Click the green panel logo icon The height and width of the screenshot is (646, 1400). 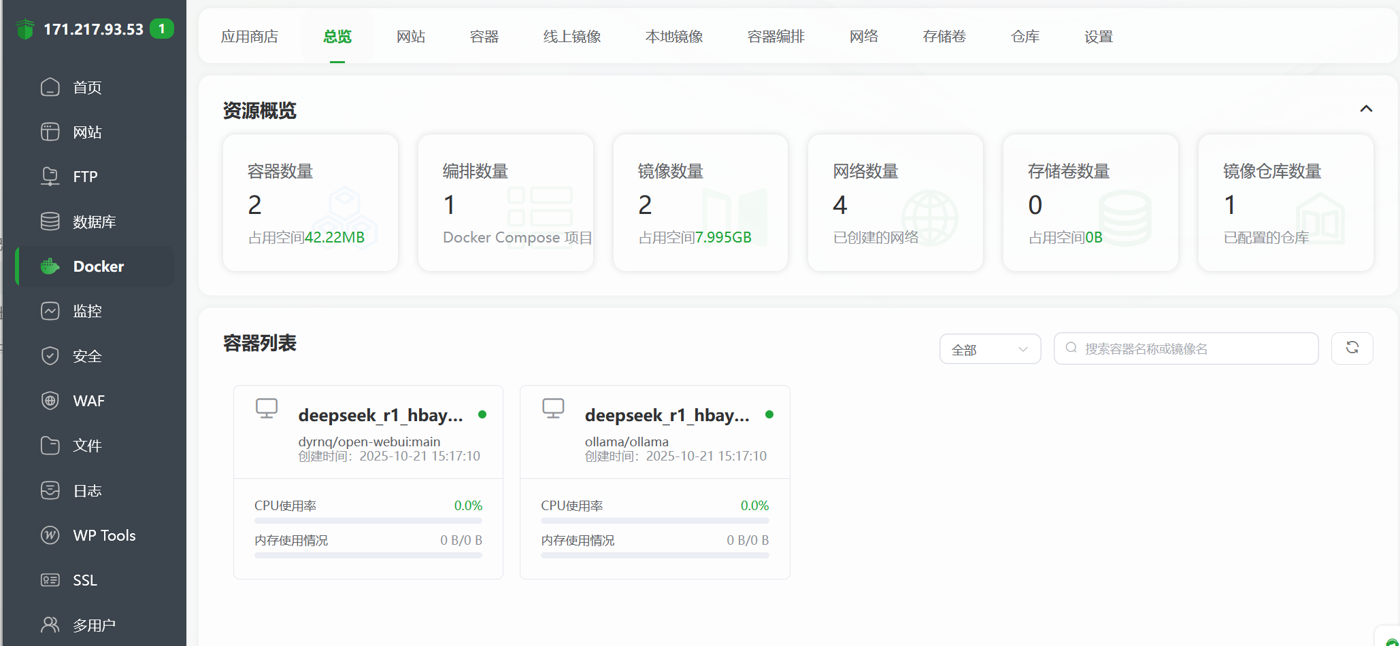25,29
